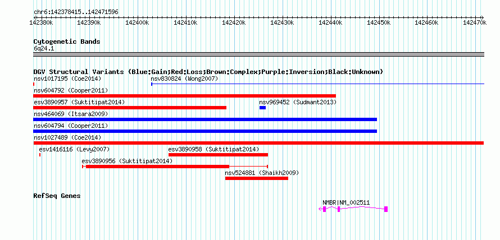This screenshot has height=240, width=500.
Task: Click the RefSeq Genes track title
Action: click(x=57, y=196)
